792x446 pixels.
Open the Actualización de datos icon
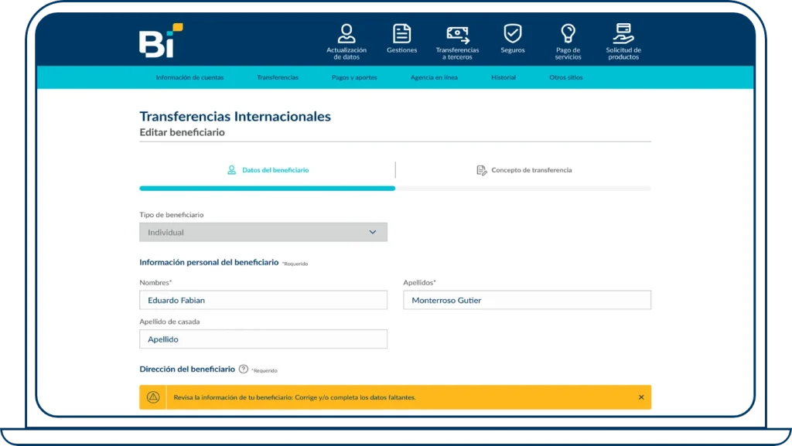pos(346,34)
